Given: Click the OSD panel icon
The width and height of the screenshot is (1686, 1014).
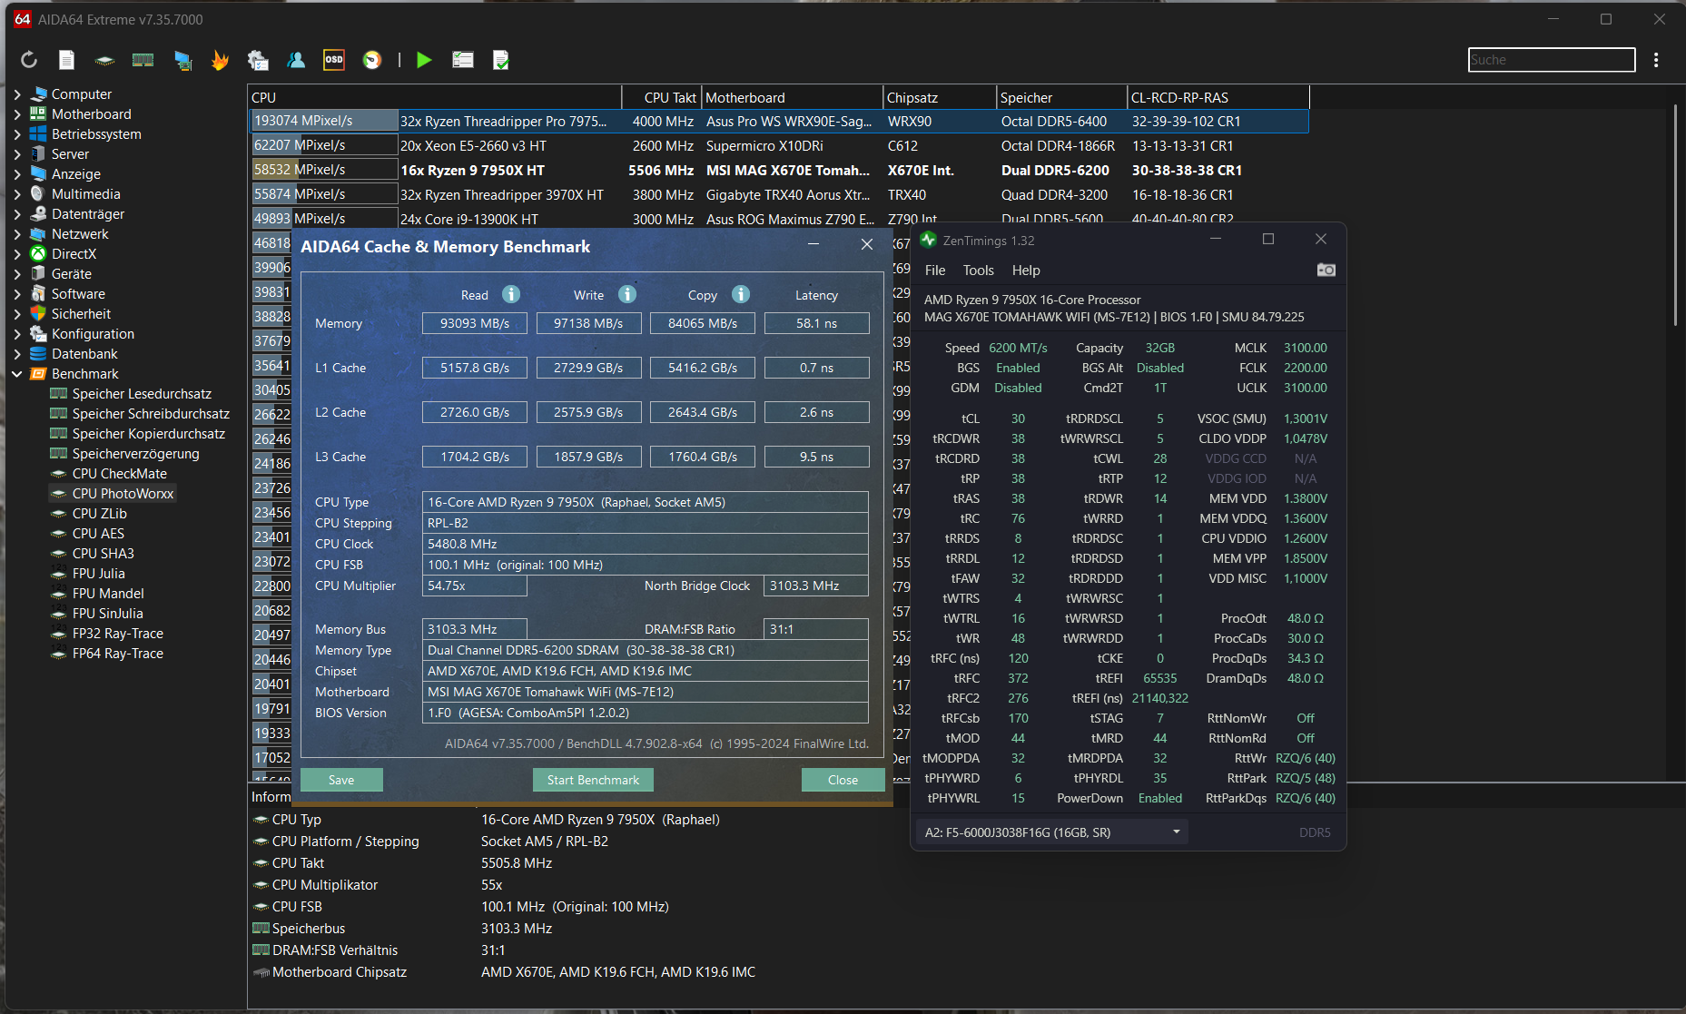Looking at the screenshot, I should pyautogui.click(x=334, y=60).
